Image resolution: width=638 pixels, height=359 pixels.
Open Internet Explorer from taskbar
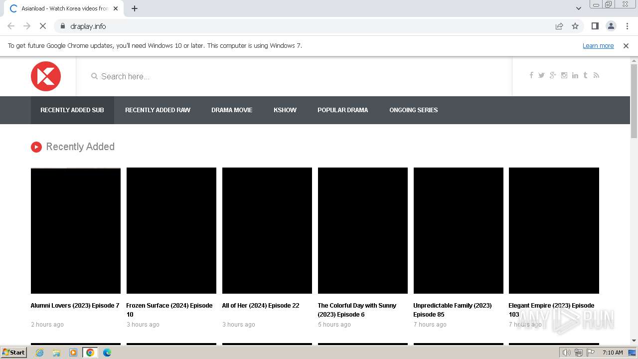39,353
